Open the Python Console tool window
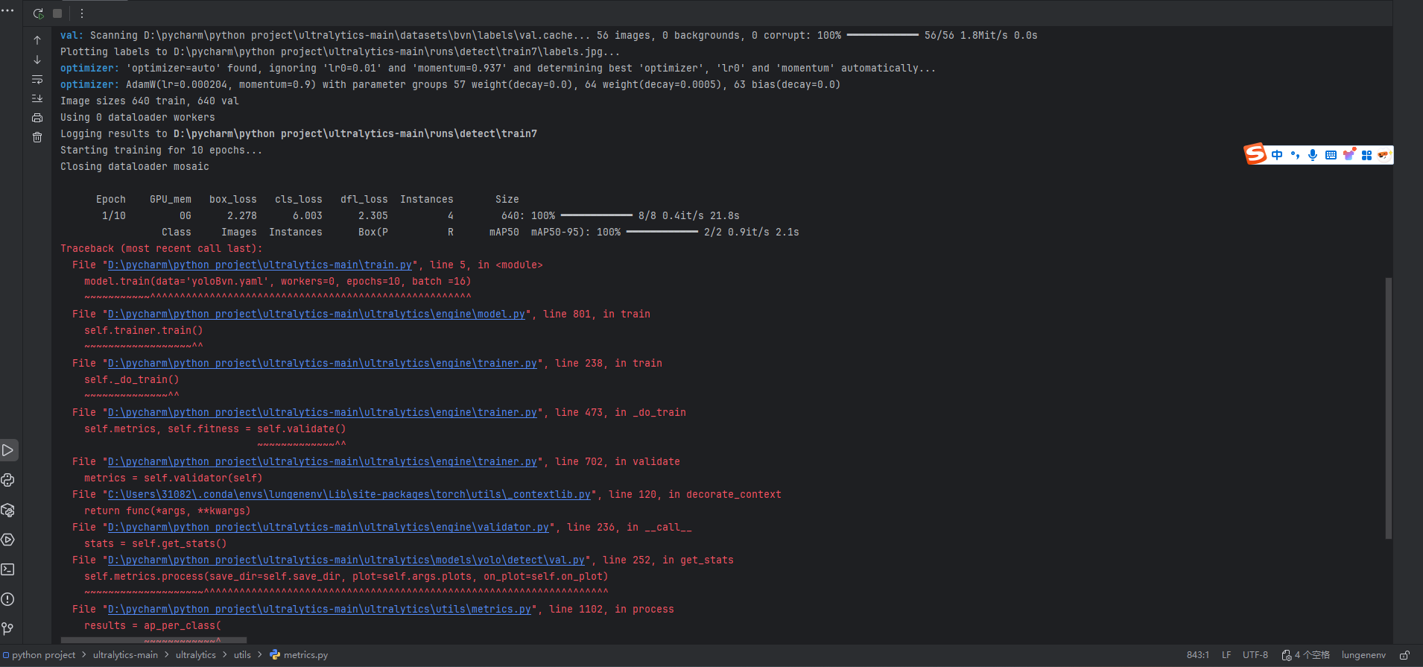Viewport: 1423px width, 667px height. pos(8,480)
